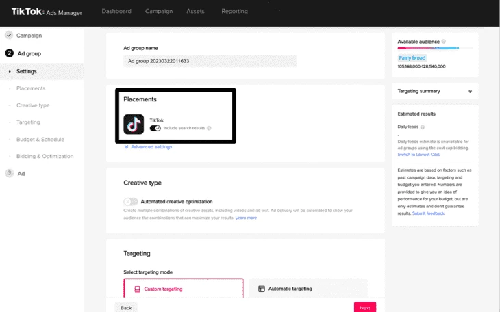Click the Select targeting mode label
The height and width of the screenshot is (312, 500).
pyautogui.click(x=148, y=272)
